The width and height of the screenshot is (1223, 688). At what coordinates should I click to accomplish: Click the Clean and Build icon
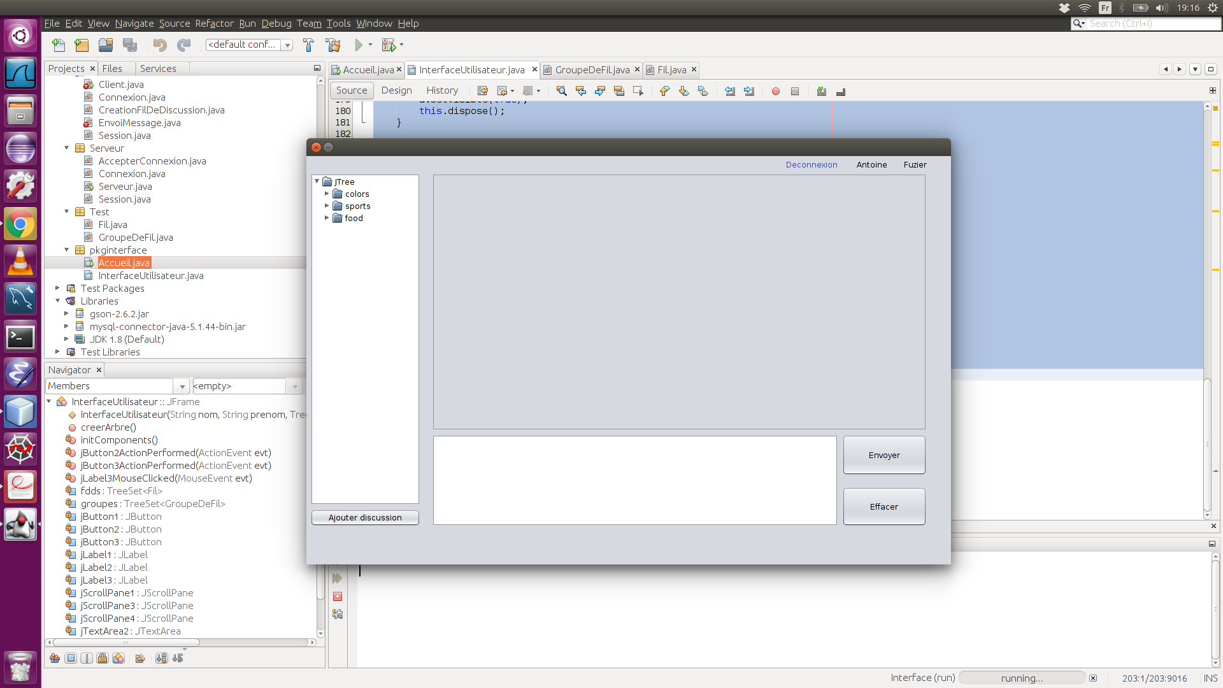tap(333, 44)
